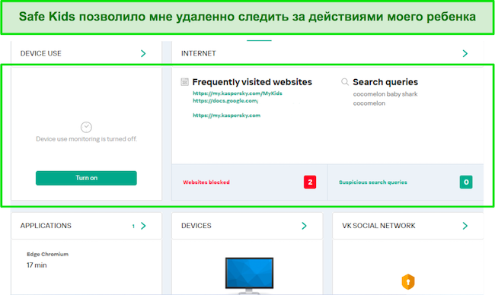Open the Applications section arrow
The height and width of the screenshot is (295, 495).
pyautogui.click(x=143, y=226)
